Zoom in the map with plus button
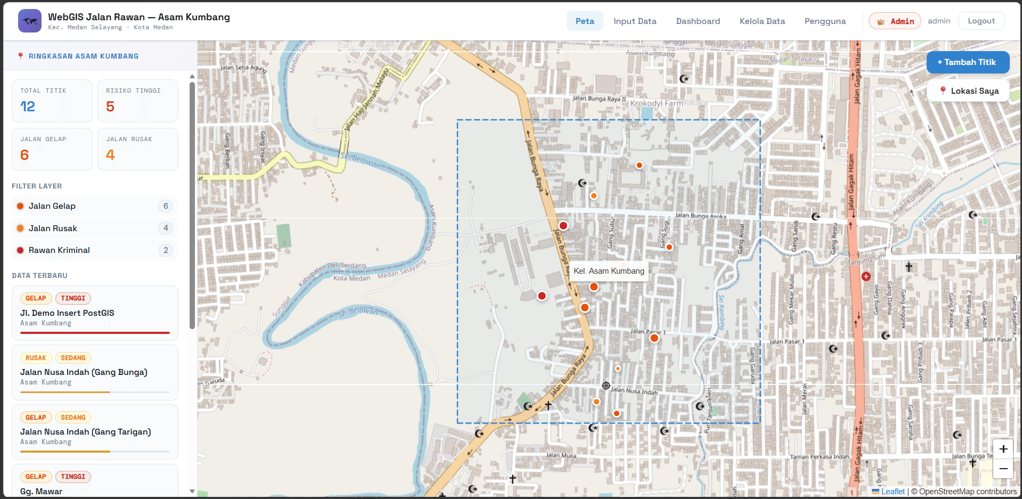 1003,449
